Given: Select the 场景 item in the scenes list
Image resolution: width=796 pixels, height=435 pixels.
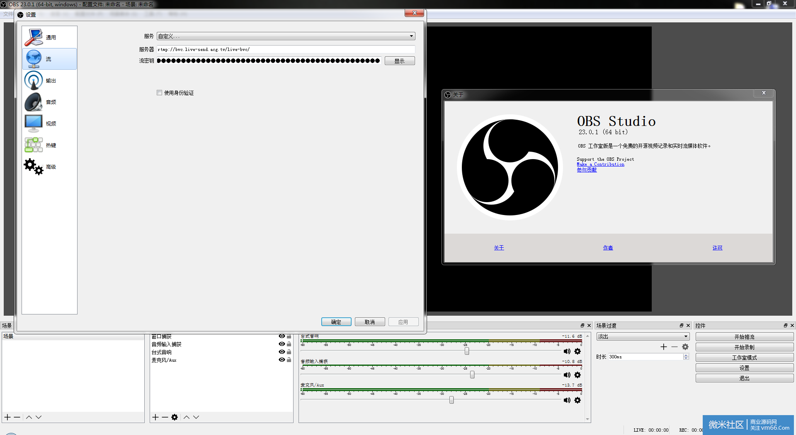Looking at the screenshot, I should point(73,336).
